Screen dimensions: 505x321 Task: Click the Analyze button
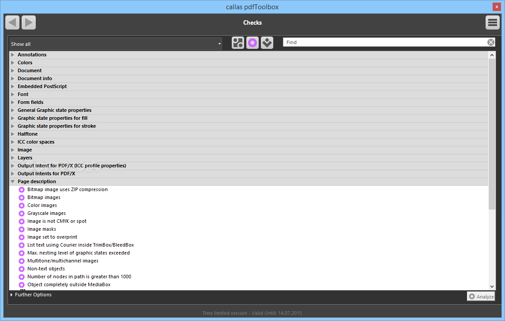tap(481, 296)
